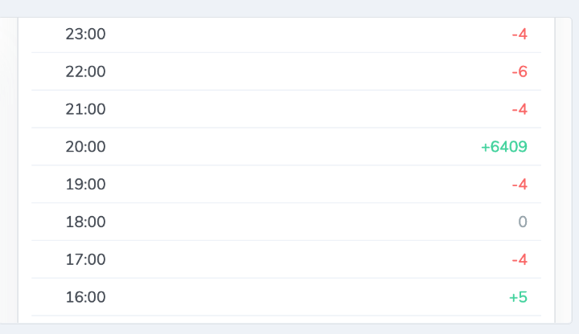Screen dimensions: 579x334
Task: Select the 22:00 time label
Action: pyautogui.click(x=85, y=71)
